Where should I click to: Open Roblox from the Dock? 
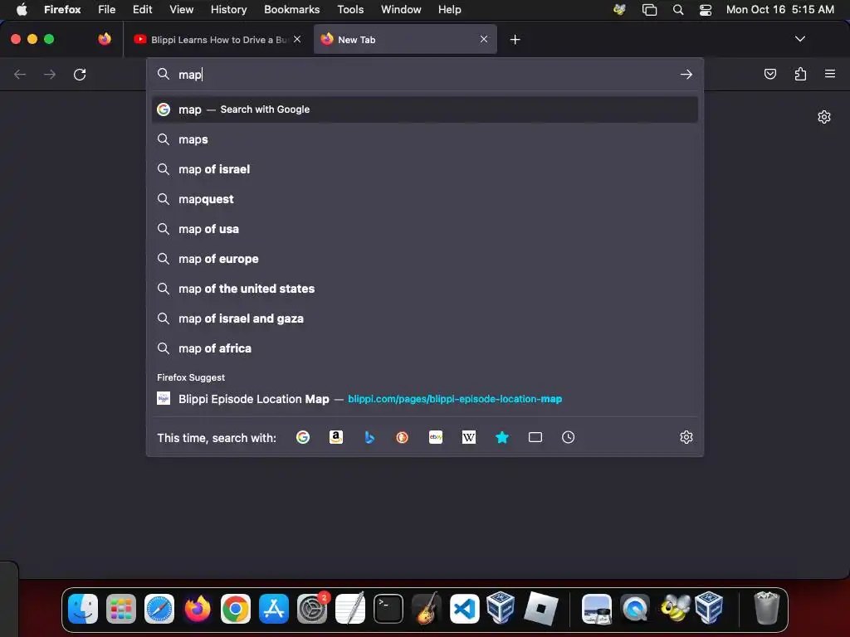[541, 609]
